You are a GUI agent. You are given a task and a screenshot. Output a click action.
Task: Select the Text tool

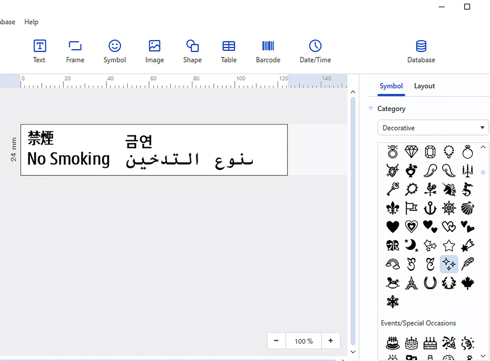39,51
